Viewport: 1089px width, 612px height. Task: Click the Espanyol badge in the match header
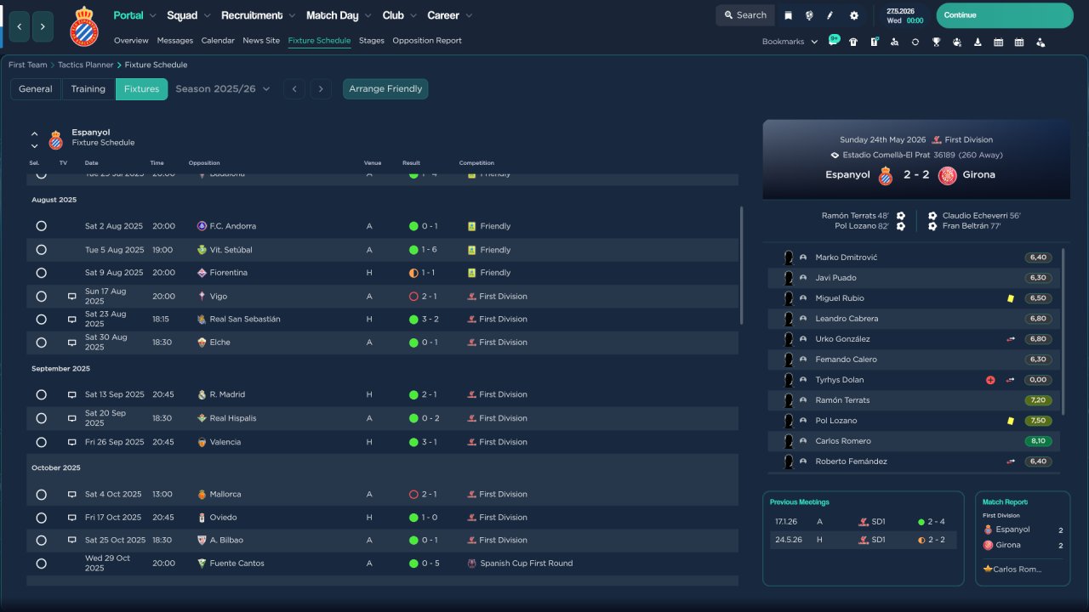click(886, 175)
